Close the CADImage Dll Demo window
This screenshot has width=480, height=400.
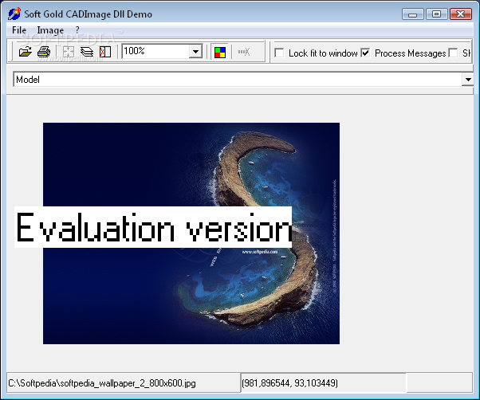pos(460,14)
